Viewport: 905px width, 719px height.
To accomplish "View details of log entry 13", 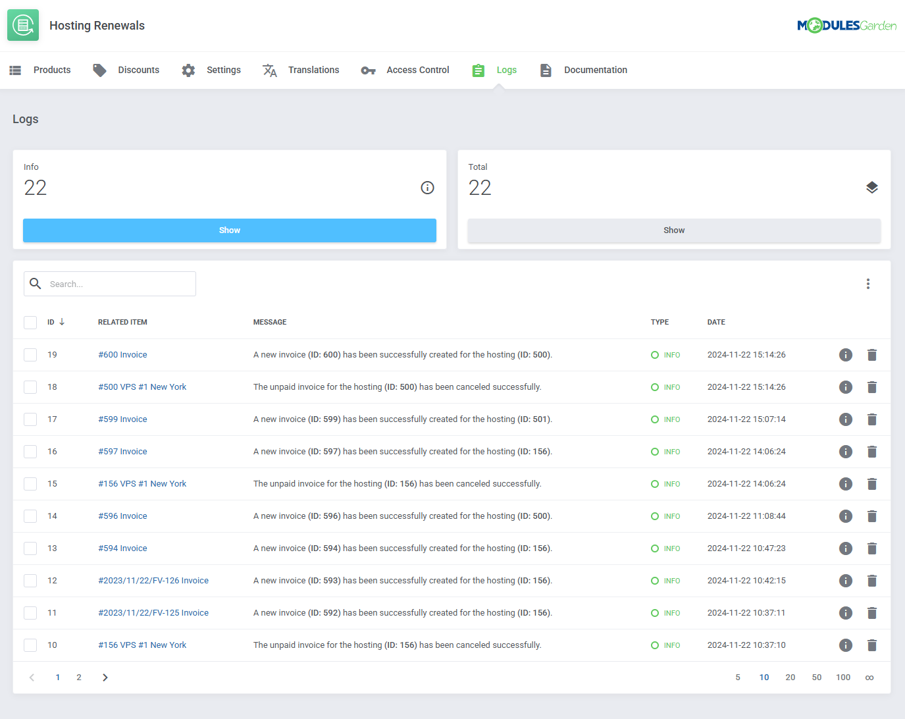I will (846, 548).
